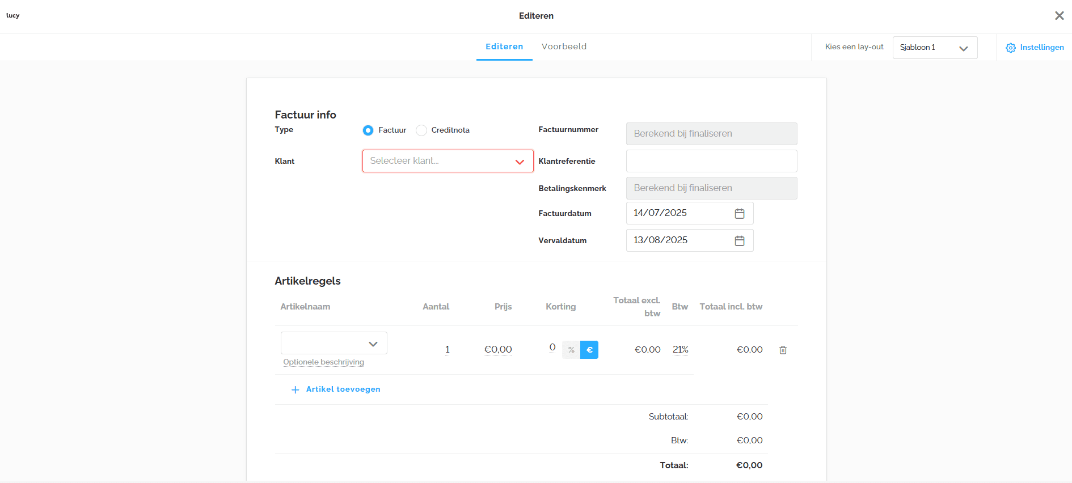This screenshot has width=1072, height=483.
Task: Select the Factuur radio button
Action: [x=368, y=130]
